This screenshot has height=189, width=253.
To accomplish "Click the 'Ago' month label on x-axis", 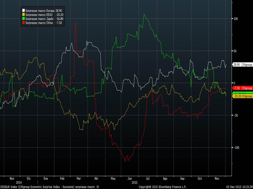I will [x=165, y=178].
